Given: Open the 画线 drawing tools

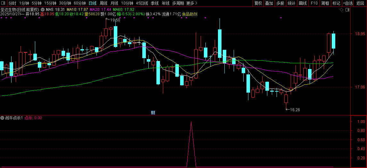Looking at the screenshot, I should 303,3.
